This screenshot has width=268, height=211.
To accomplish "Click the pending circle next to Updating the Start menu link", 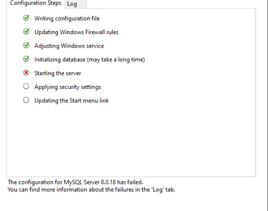I will point(26,100).
